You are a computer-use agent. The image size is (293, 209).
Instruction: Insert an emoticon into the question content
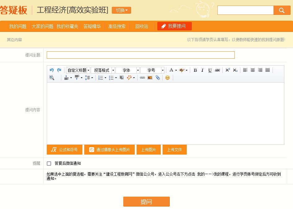[x=167, y=78]
